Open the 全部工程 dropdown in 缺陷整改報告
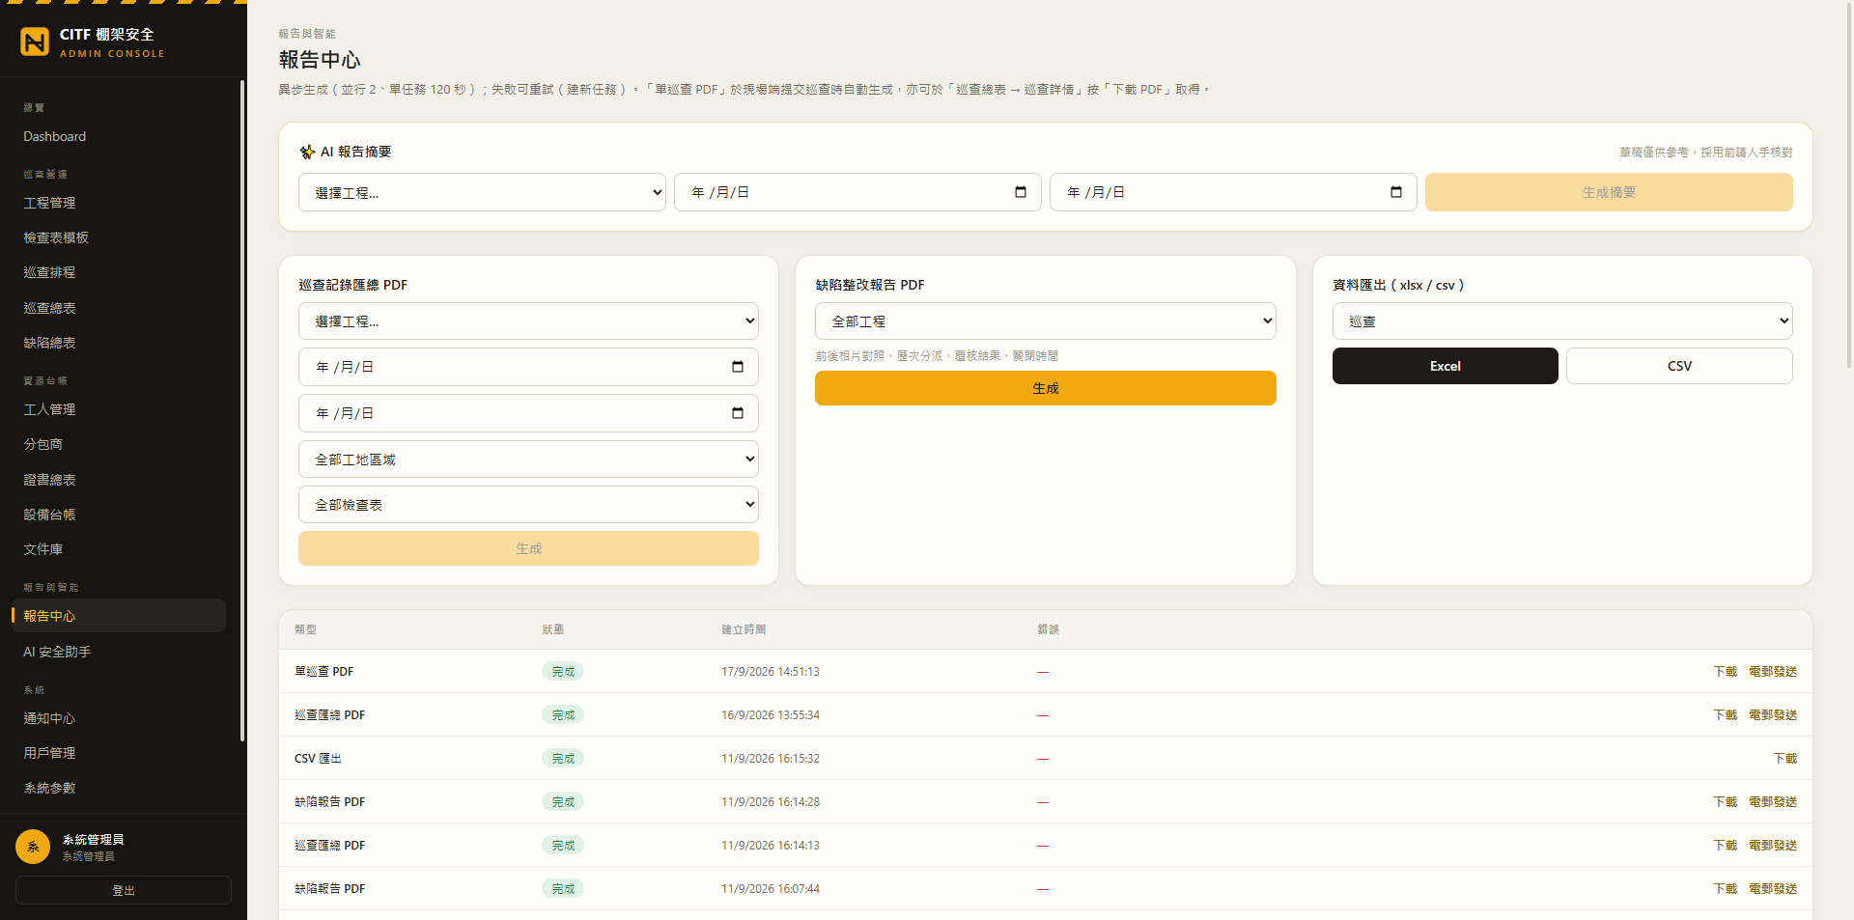 1046,321
